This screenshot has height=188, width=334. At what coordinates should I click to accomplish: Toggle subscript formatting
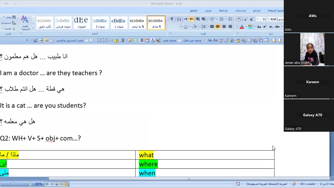pyautogui.click(x=271, y=27)
